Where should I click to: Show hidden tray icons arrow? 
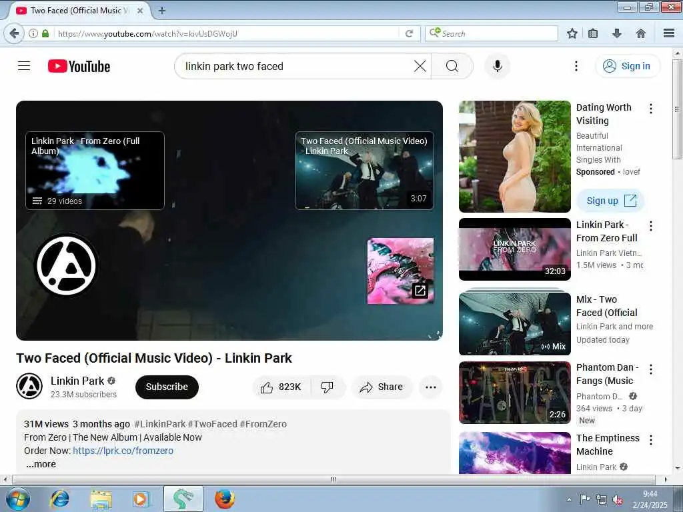(x=569, y=499)
